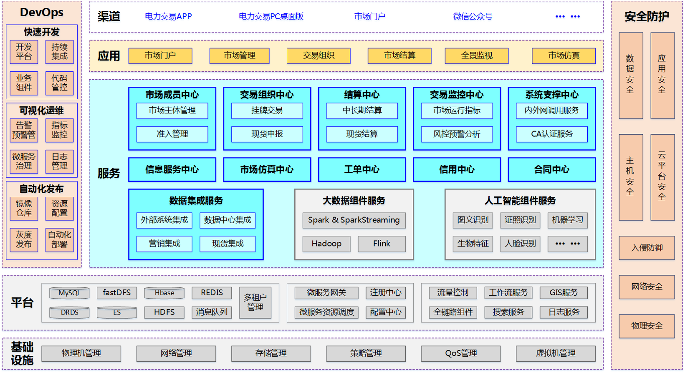
Task: Select 灰度发布 in the DevOps panel
Action: 24,239
